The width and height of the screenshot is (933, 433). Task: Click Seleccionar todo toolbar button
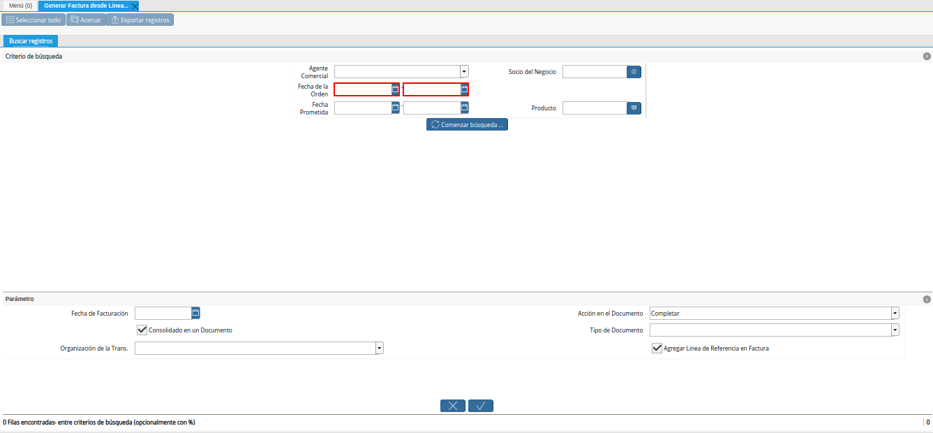tap(33, 20)
